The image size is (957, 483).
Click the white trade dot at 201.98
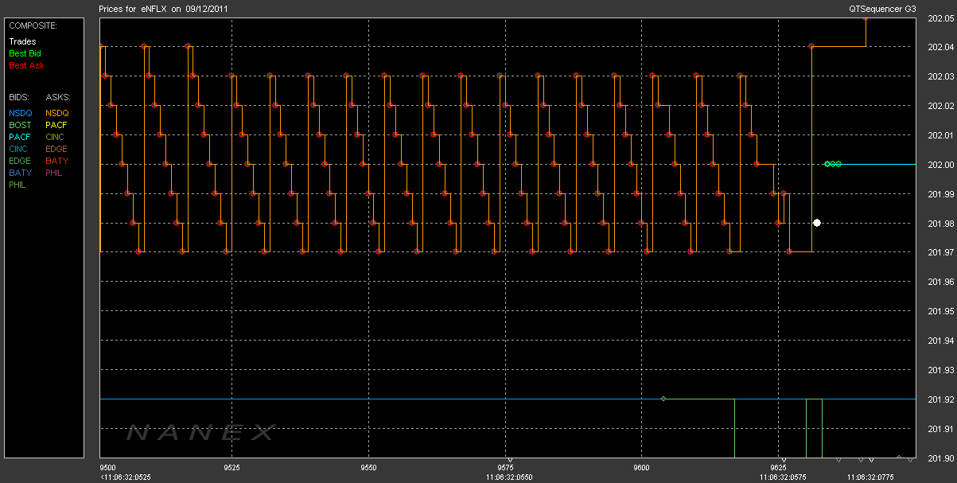[x=817, y=223]
